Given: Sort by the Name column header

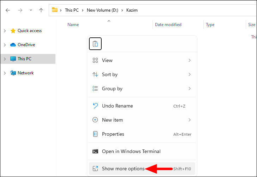Looking at the screenshot, I should (x=73, y=25).
